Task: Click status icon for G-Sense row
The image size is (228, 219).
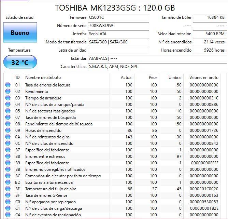Action: (8, 195)
